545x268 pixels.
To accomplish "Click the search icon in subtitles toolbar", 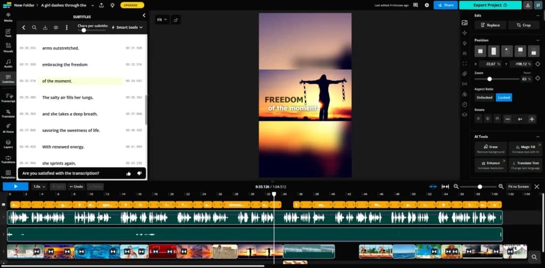I will [34, 28].
